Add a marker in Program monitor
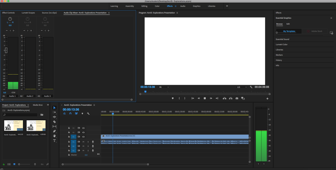Image resolution: width=336 pixels, height=170 pixels. [173, 98]
